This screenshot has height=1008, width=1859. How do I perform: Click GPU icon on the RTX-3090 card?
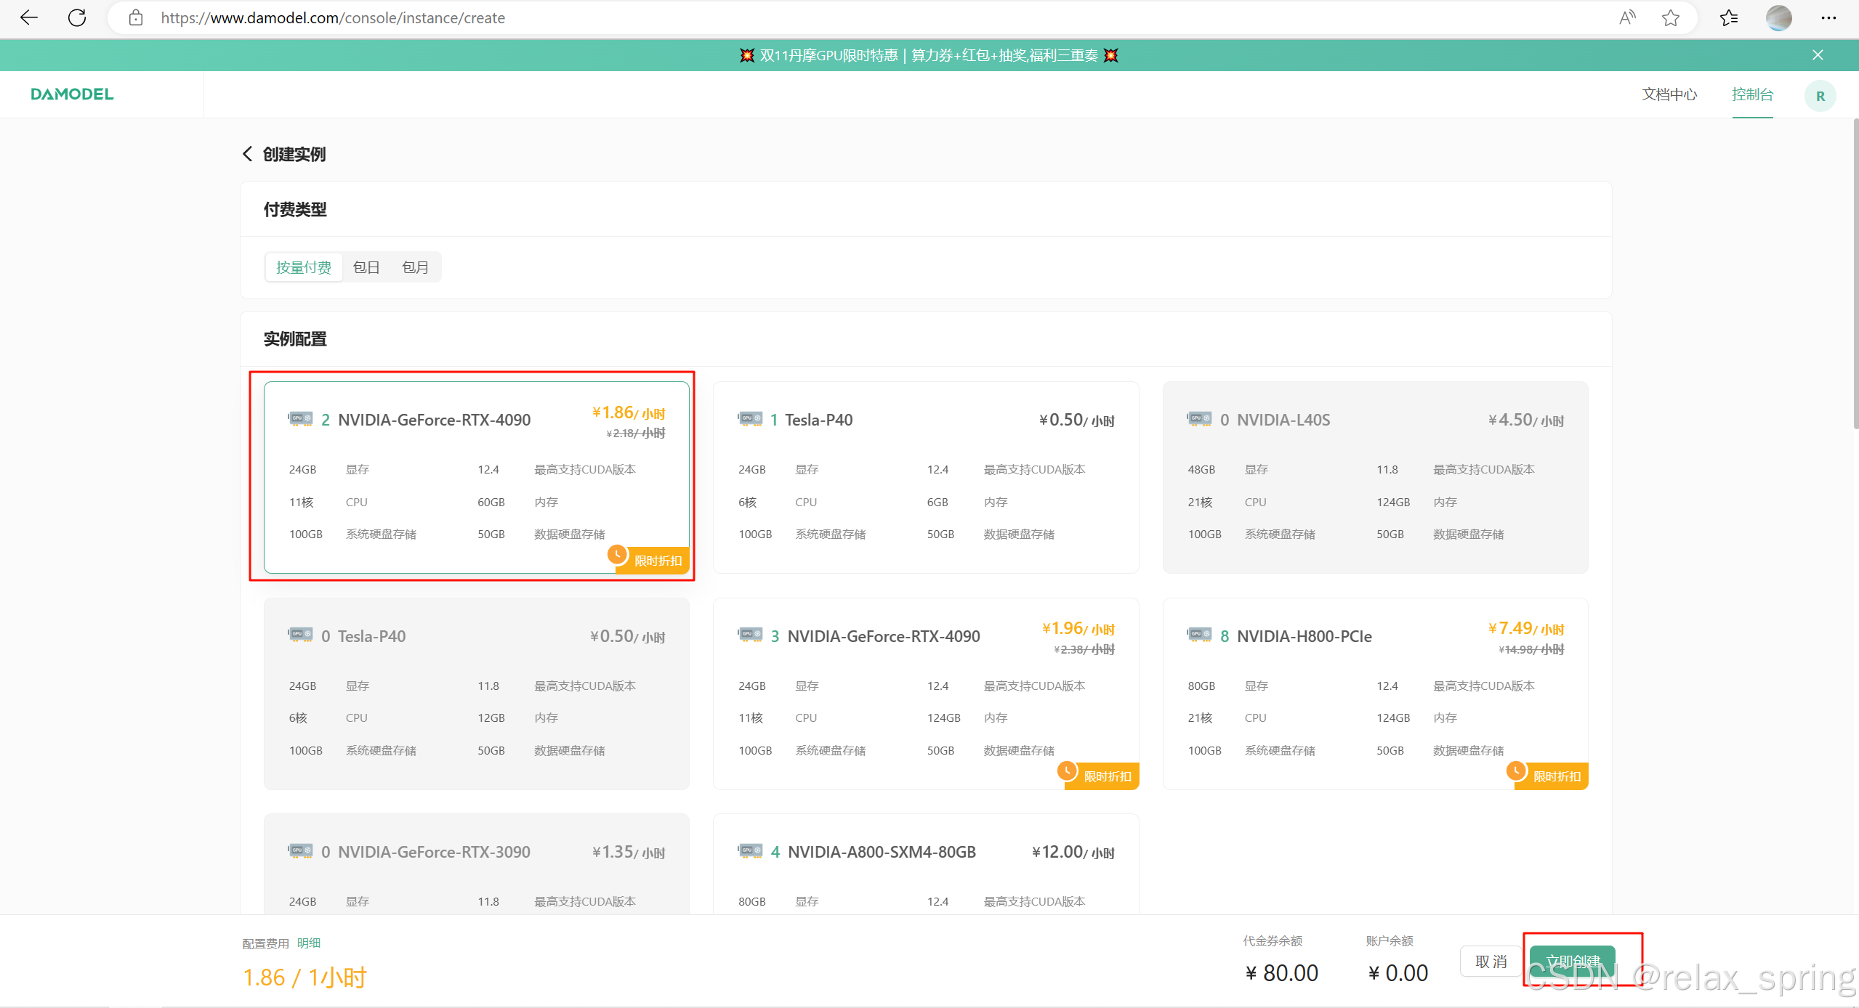(300, 851)
